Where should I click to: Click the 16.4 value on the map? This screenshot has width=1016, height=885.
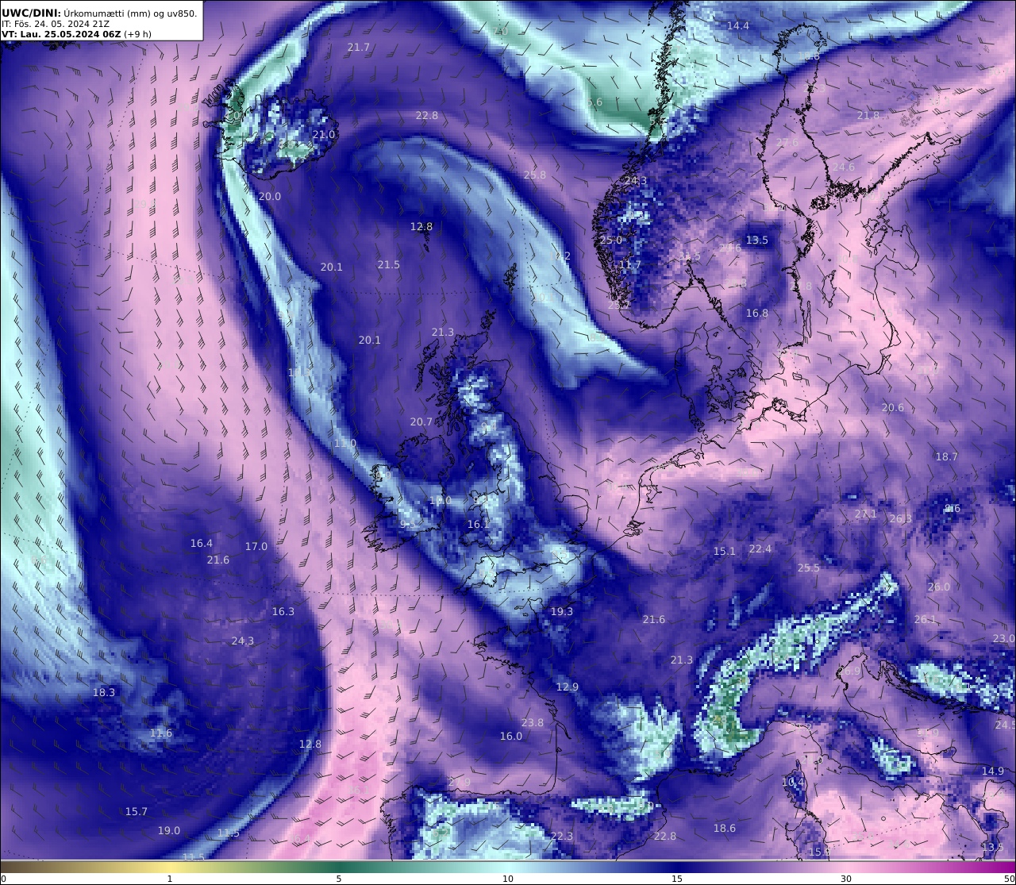click(202, 544)
